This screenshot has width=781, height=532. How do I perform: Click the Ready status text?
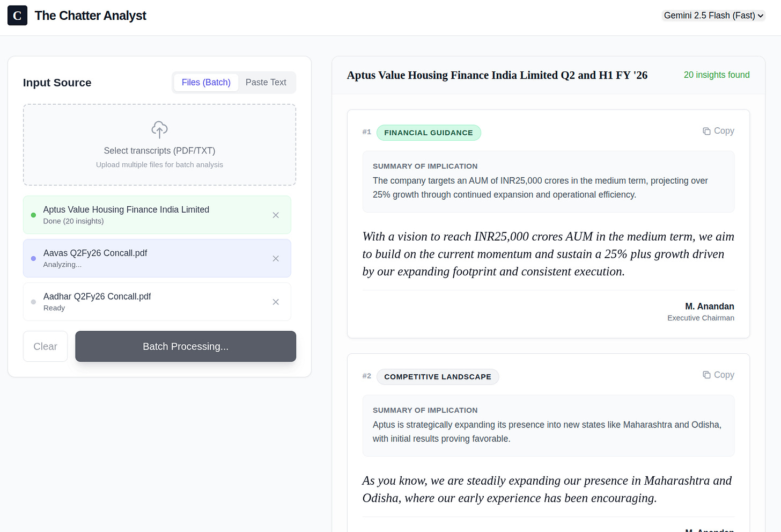coord(54,308)
